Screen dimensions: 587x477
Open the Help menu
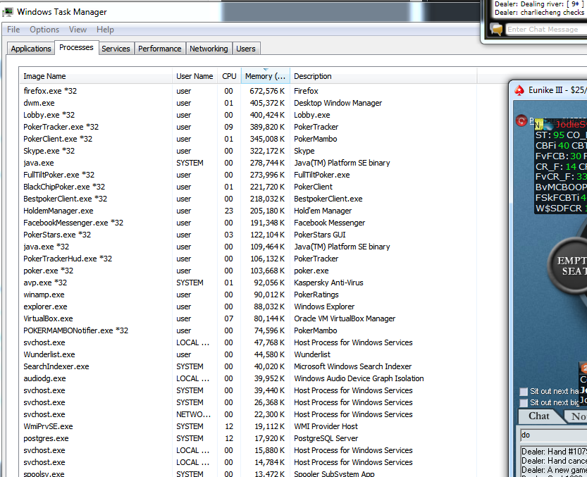coord(105,30)
